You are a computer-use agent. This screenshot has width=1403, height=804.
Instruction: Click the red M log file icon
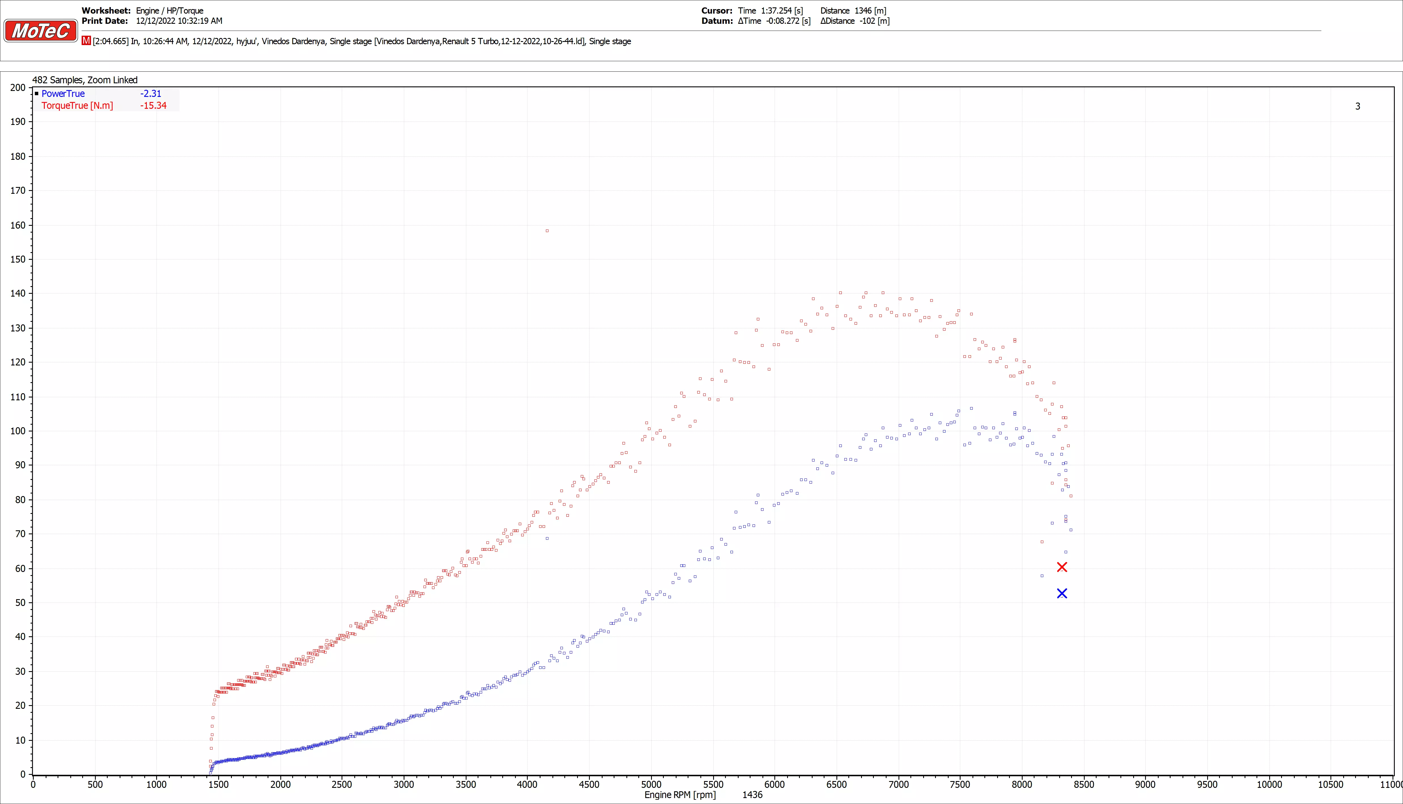coord(86,41)
